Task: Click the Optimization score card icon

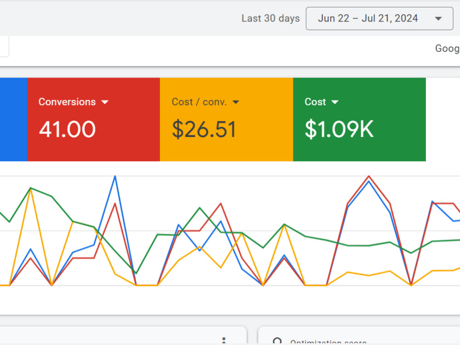Action: point(277,341)
